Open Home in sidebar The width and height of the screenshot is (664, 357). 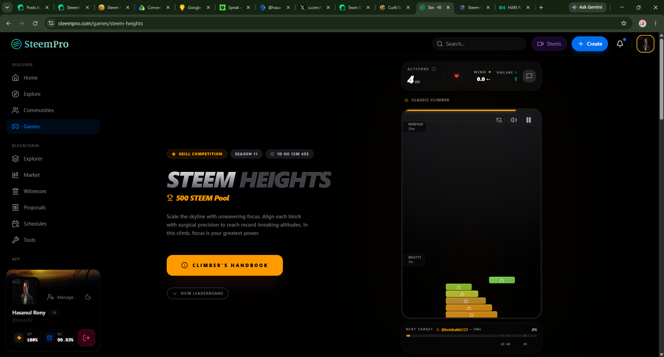coord(53,78)
